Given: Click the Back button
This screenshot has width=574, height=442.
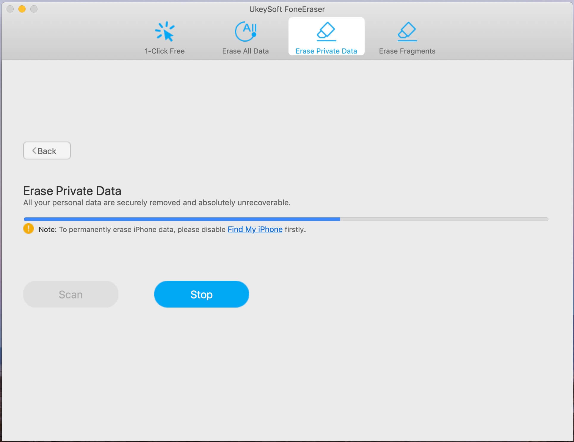Looking at the screenshot, I should [x=47, y=151].
